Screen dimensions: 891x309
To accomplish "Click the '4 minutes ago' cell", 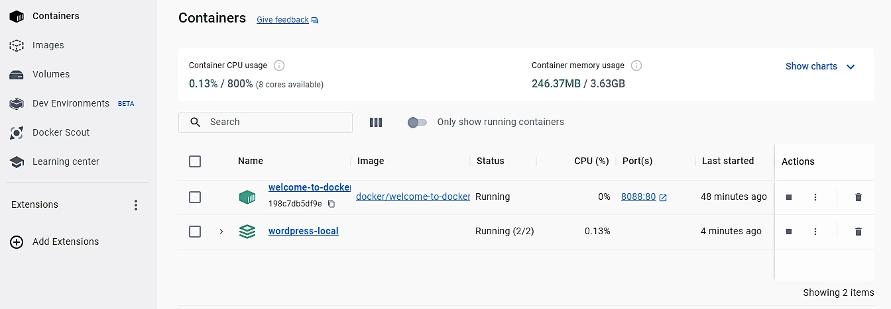I will [x=731, y=231].
